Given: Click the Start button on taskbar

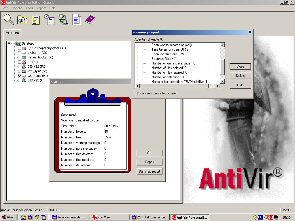Looking at the screenshot, I should coord(8,217).
